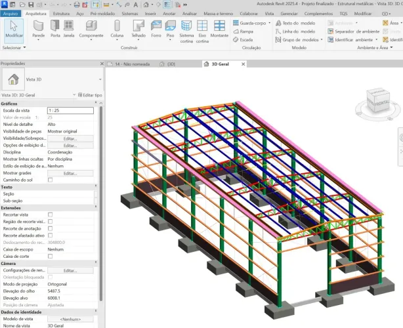Image resolution: width=403 pixels, height=328 pixels.
Task: Click the Escala da vista 1:25 field
Action: pyautogui.click(x=70, y=110)
